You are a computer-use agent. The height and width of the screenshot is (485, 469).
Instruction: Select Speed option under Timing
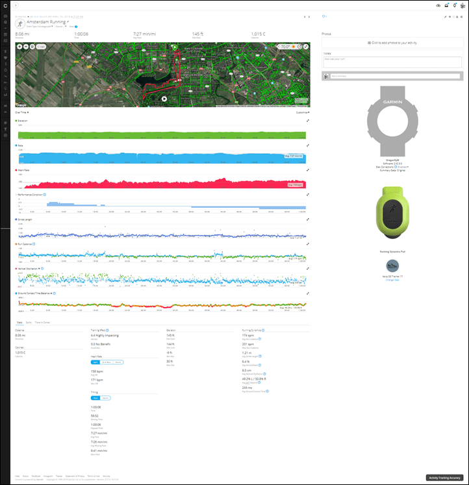(x=105, y=398)
